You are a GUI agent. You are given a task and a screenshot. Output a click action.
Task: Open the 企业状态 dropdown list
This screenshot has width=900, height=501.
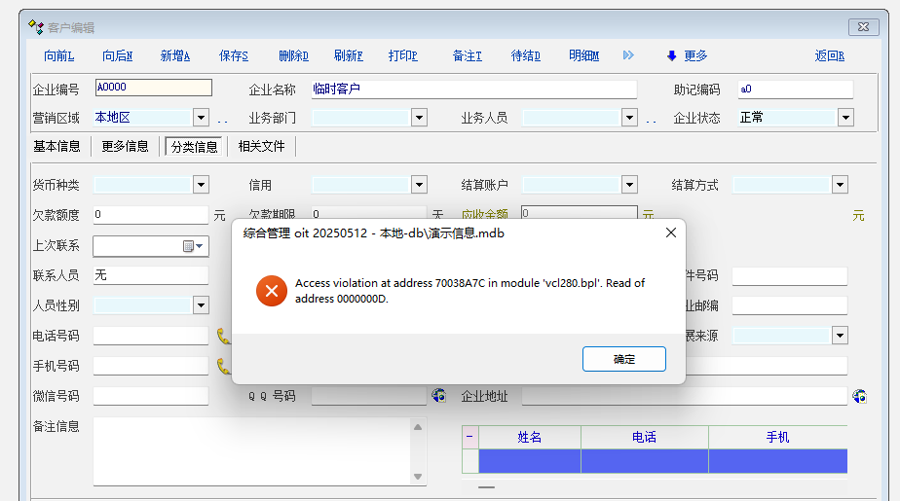pos(844,118)
